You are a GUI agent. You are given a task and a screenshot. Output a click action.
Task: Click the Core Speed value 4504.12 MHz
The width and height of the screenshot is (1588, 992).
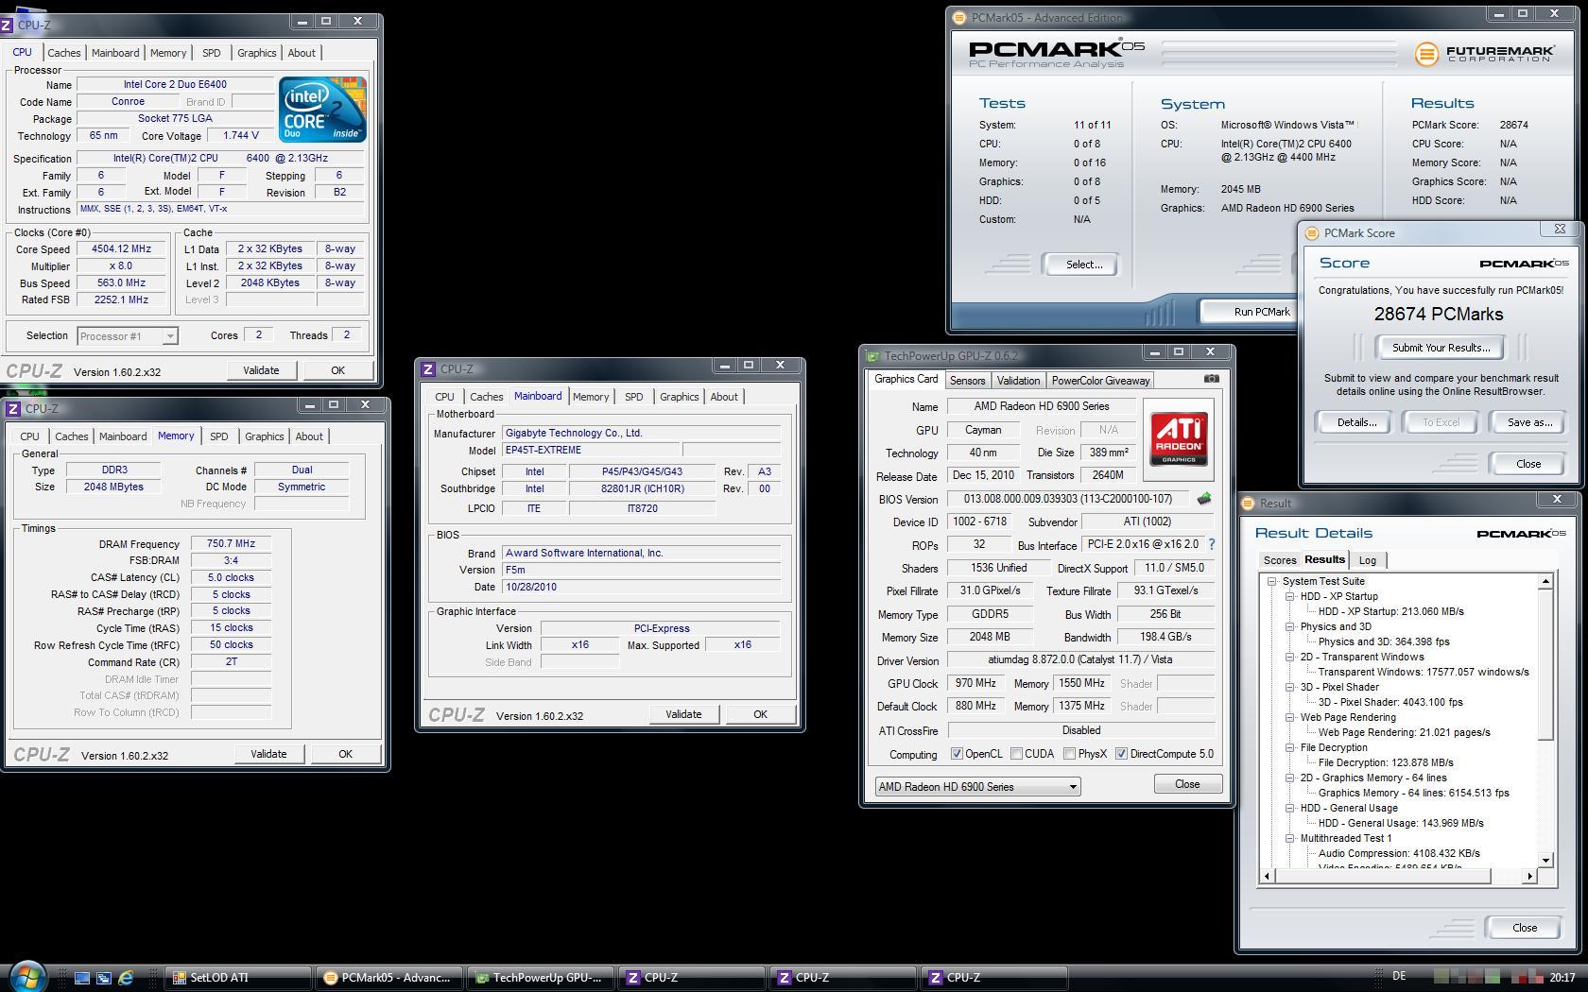121,249
